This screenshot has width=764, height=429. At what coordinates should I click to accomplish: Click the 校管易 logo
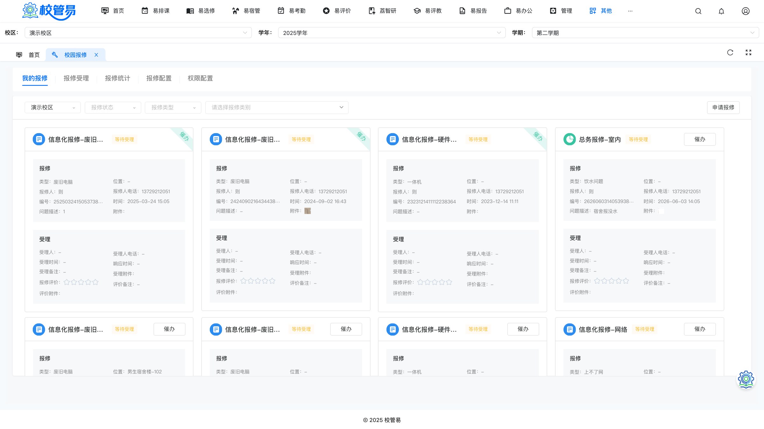pyautogui.click(x=49, y=11)
